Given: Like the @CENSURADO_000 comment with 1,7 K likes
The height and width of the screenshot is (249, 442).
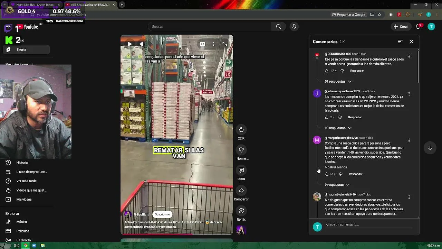Looking at the screenshot, I should tap(326, 71).
